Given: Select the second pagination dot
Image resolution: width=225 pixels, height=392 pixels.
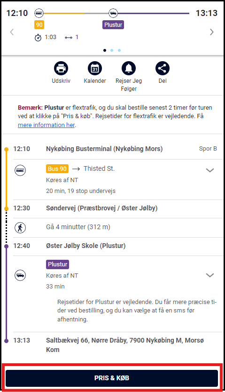Looking at the screenshot, I should click(112, 50).
